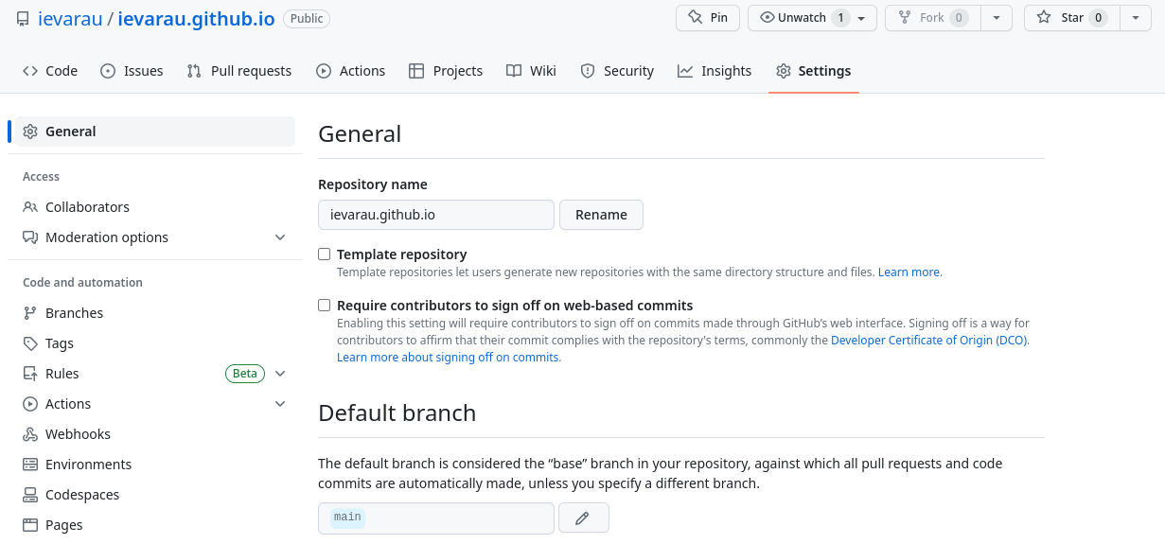The height and width of the screenshot is (544, 1165).
Task: Go to Pull requests tab
Action: tap(239, 71)
